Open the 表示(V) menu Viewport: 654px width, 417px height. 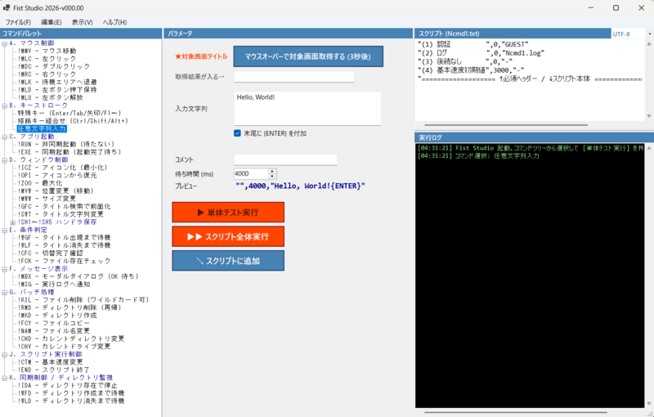click(83, 22)
